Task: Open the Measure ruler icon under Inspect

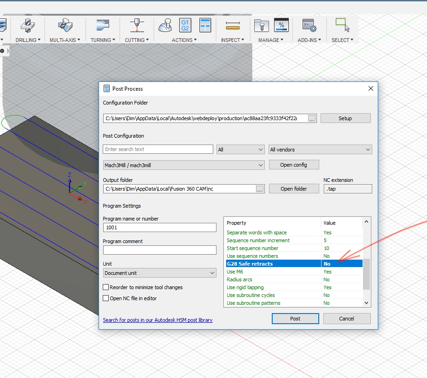Action: point(234,26)
